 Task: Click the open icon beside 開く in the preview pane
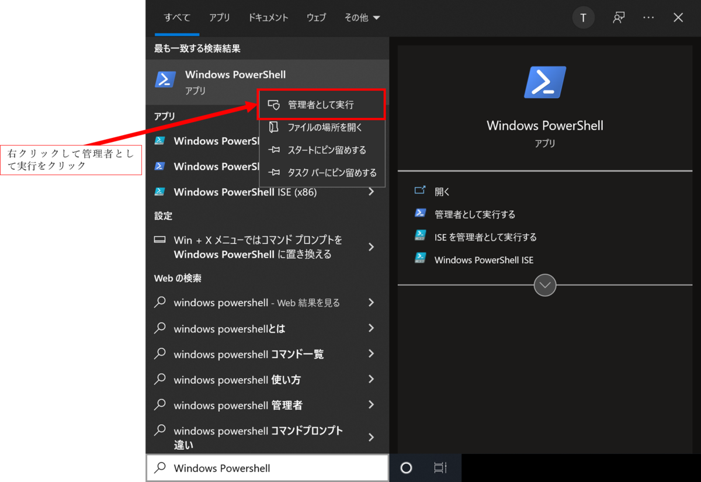420,190
